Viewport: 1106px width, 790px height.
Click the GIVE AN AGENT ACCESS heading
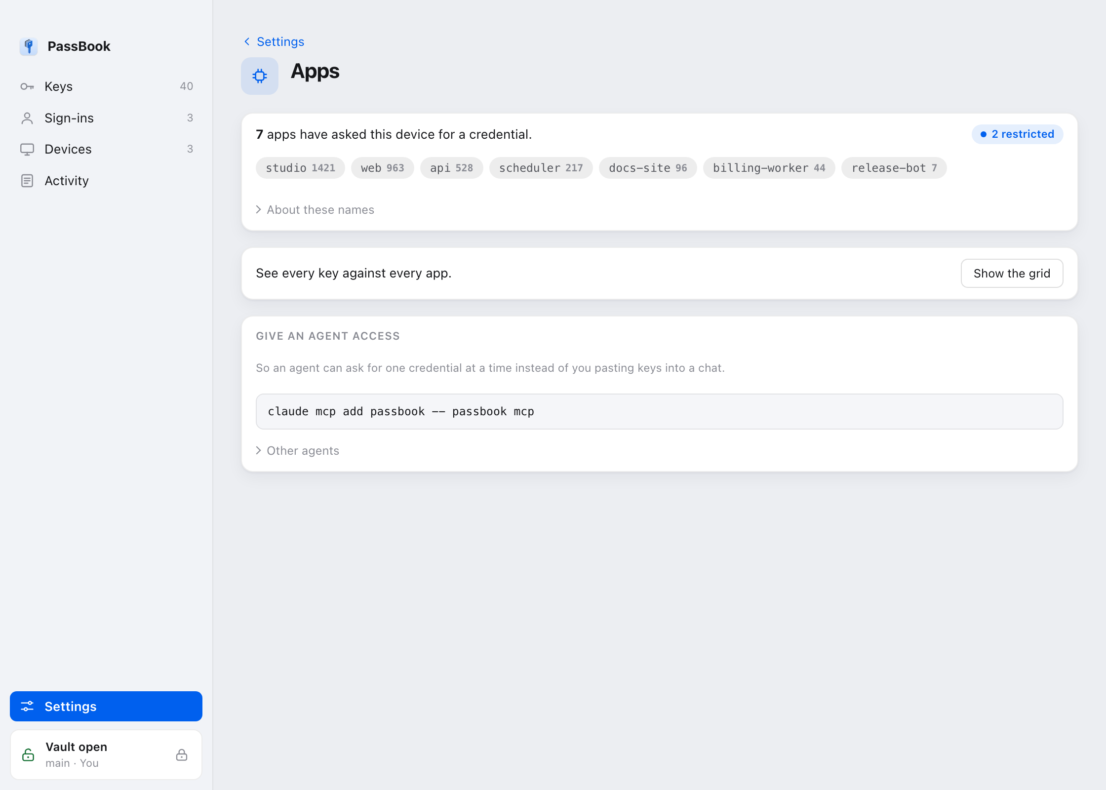pyautogui.click(x=328, y=336)
